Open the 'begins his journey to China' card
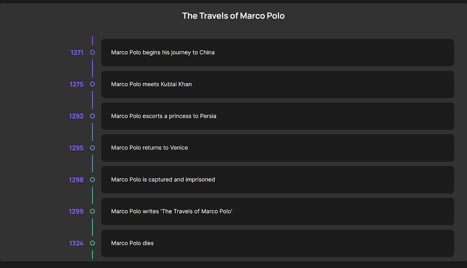 (277, 52)
